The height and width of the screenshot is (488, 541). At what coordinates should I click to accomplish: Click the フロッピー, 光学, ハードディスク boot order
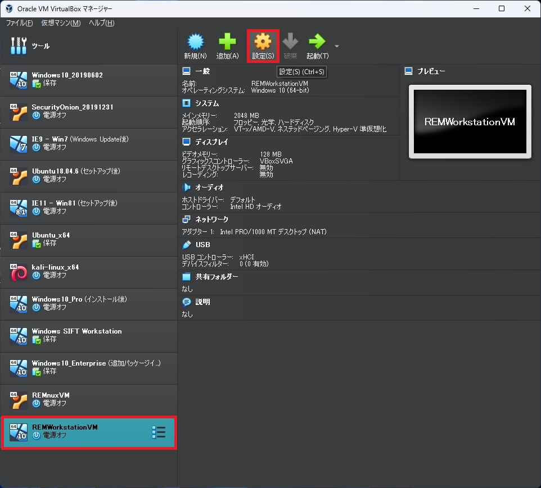tap(274, 122)
